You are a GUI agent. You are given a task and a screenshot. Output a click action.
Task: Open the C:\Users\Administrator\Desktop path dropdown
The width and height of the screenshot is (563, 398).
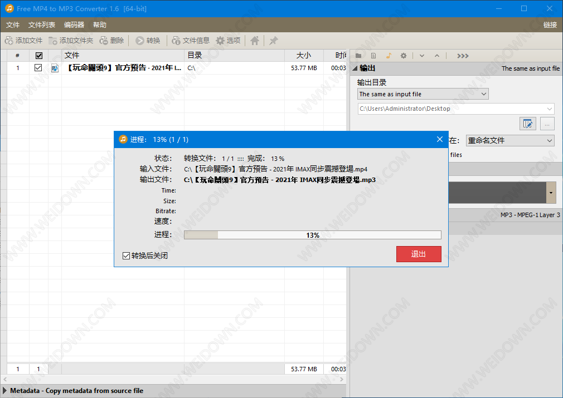point(455,109)
